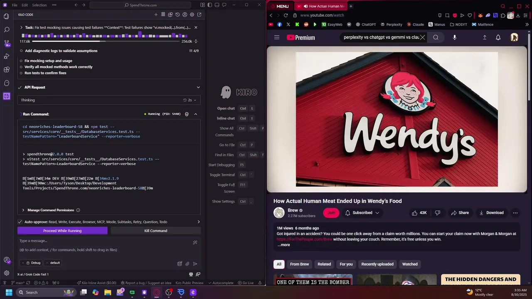Click the enhance prompt wand icon
Image resolution: width=532 pixels, height=299 pixels.
[195, 243]
